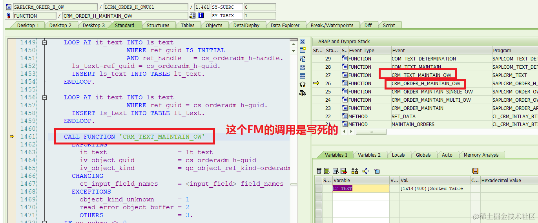Click the LT_TEXT variable input cell
The height and width of the screenshot is (223, 538).
click(x=361, y=188)
